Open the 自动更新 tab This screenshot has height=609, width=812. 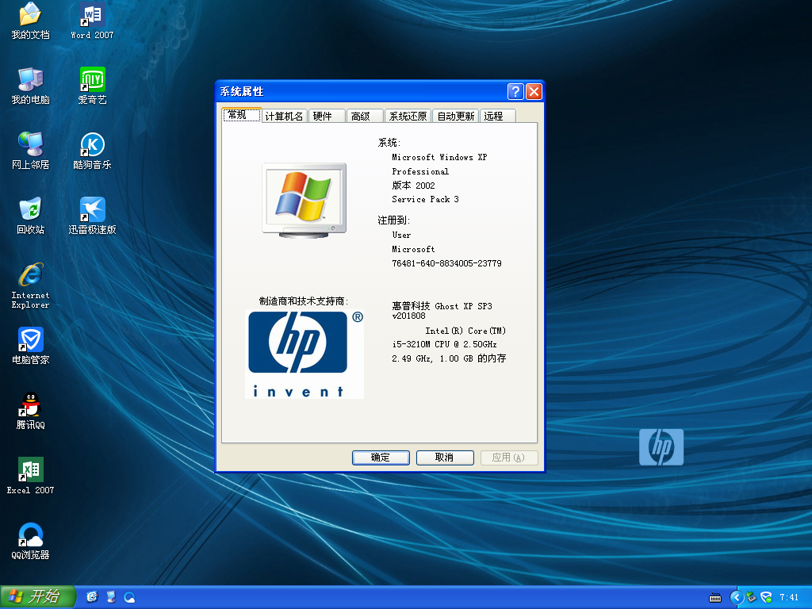click(x=455, y=116)
